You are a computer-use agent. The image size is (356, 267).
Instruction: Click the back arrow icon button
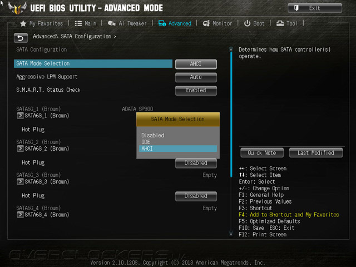pyautogui.click(x=21, y=38)
